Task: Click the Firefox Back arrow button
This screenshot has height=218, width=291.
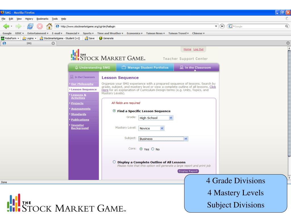Action: (6, 26)
